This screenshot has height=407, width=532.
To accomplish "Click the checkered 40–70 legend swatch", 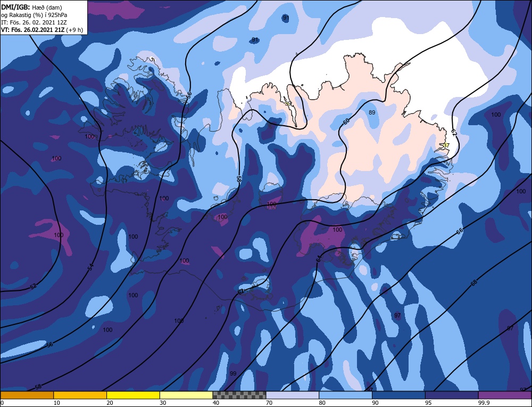I will pyautogui.click(x=239, y=395).
